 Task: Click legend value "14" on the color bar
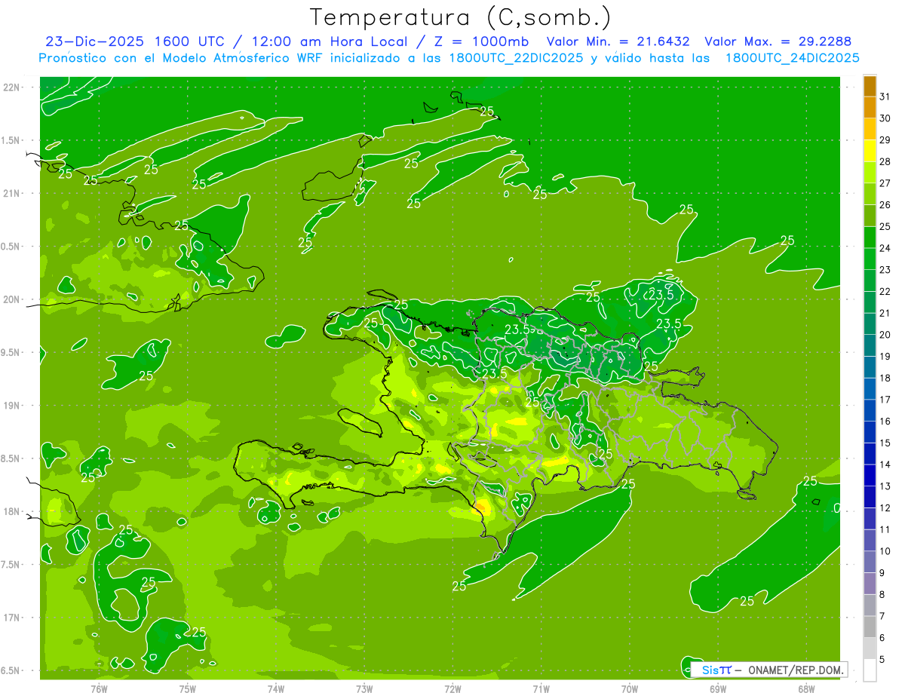click(885, 464)
